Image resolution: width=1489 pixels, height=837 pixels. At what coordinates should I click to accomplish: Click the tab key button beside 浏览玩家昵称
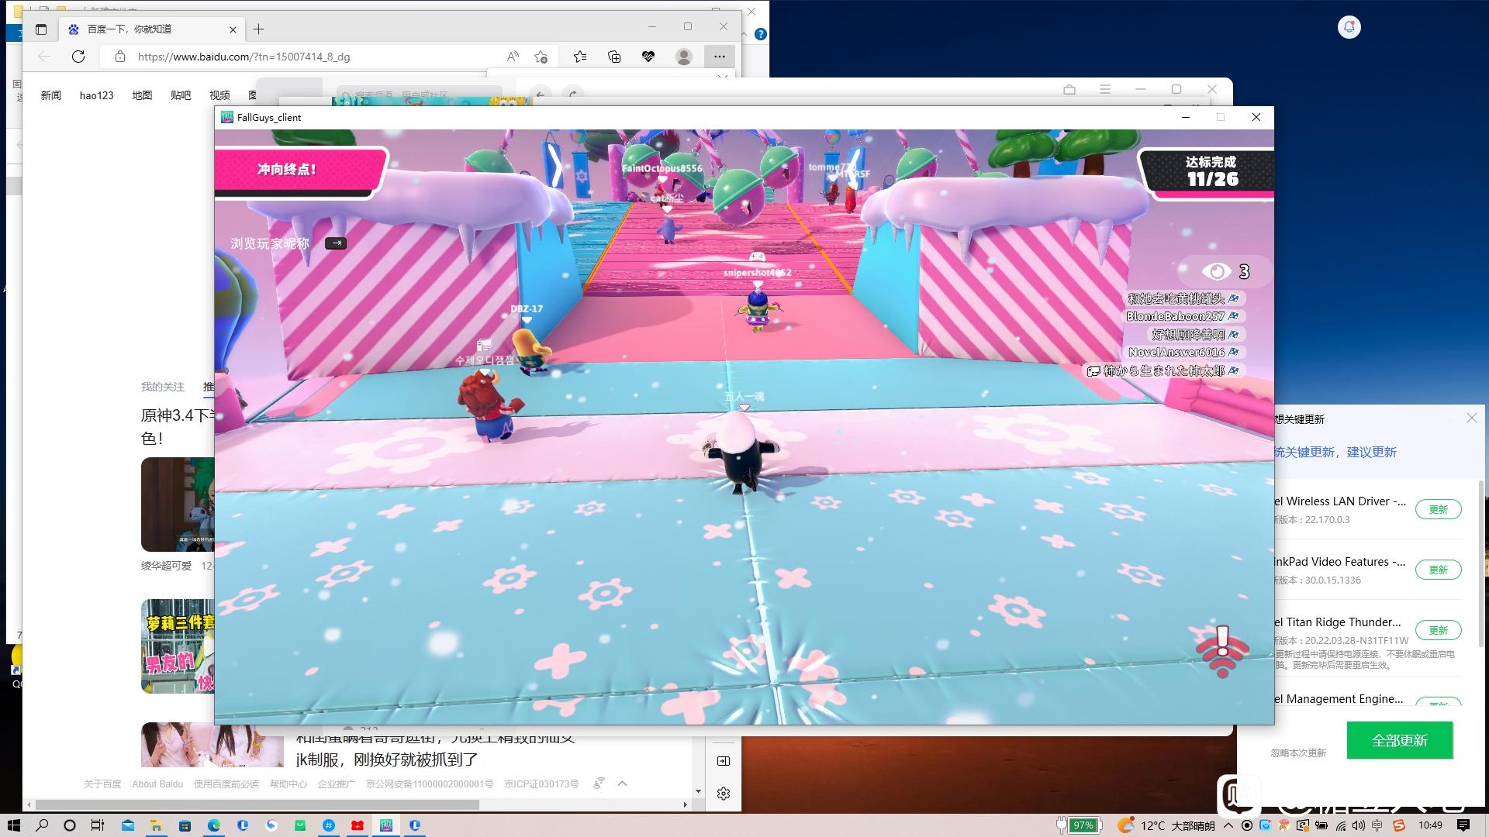(336, 243)
